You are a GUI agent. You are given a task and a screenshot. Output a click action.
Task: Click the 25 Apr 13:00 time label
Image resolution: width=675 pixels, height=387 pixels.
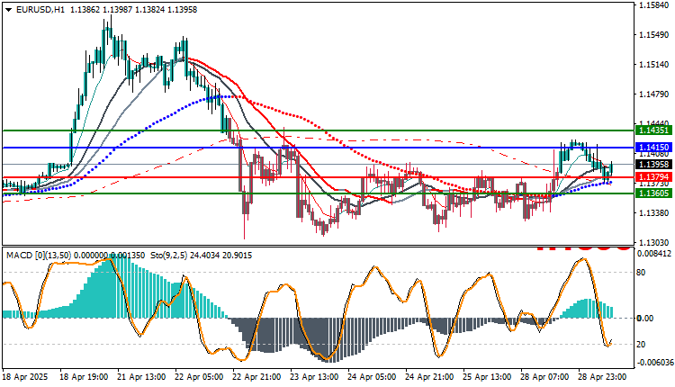pos(488,377)
